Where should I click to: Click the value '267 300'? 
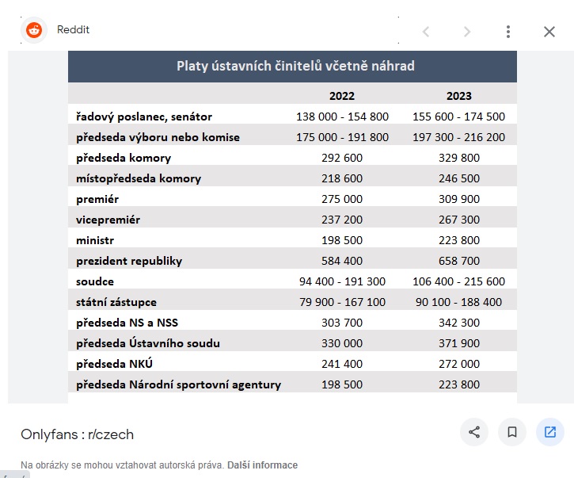459,220
